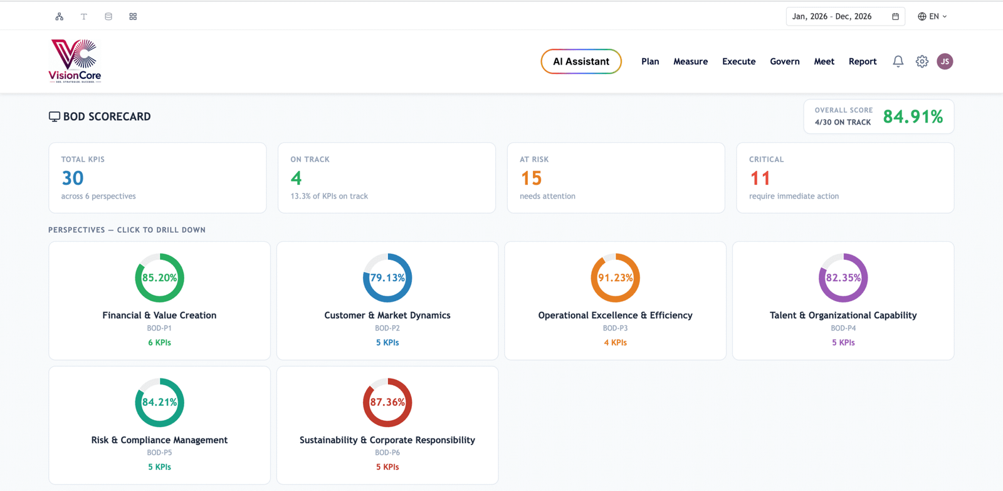Image resolution: width=1003 pixels, height=491 pixels.
Task: Click the BOD-P1 code label
Action: (x=159, y=328)
